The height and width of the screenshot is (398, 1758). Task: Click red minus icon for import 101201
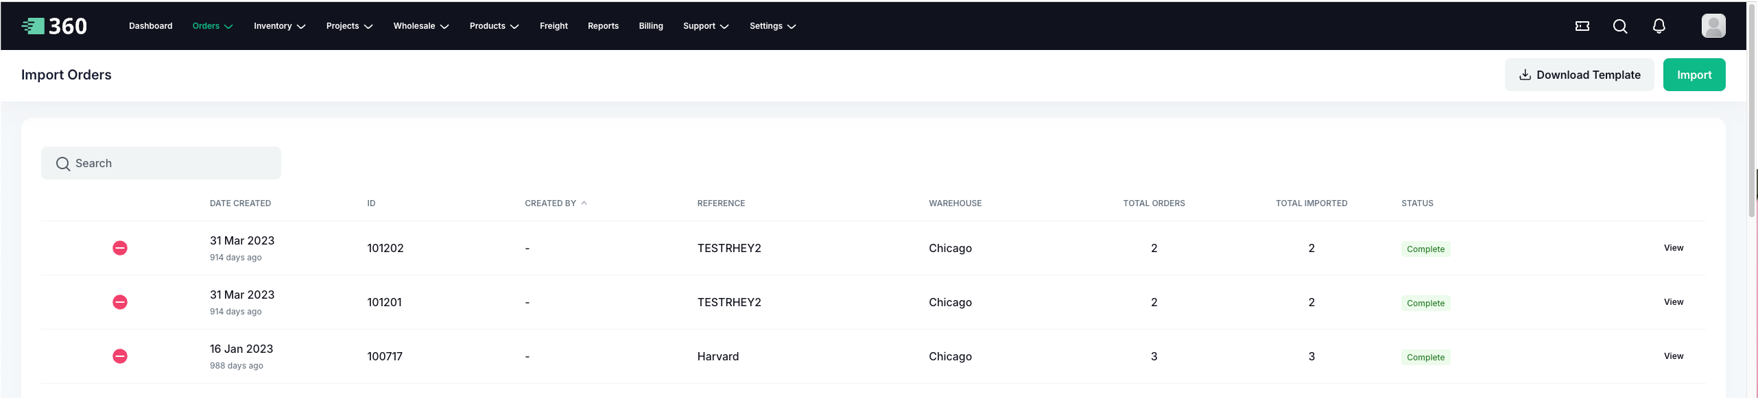click(120, 302)
